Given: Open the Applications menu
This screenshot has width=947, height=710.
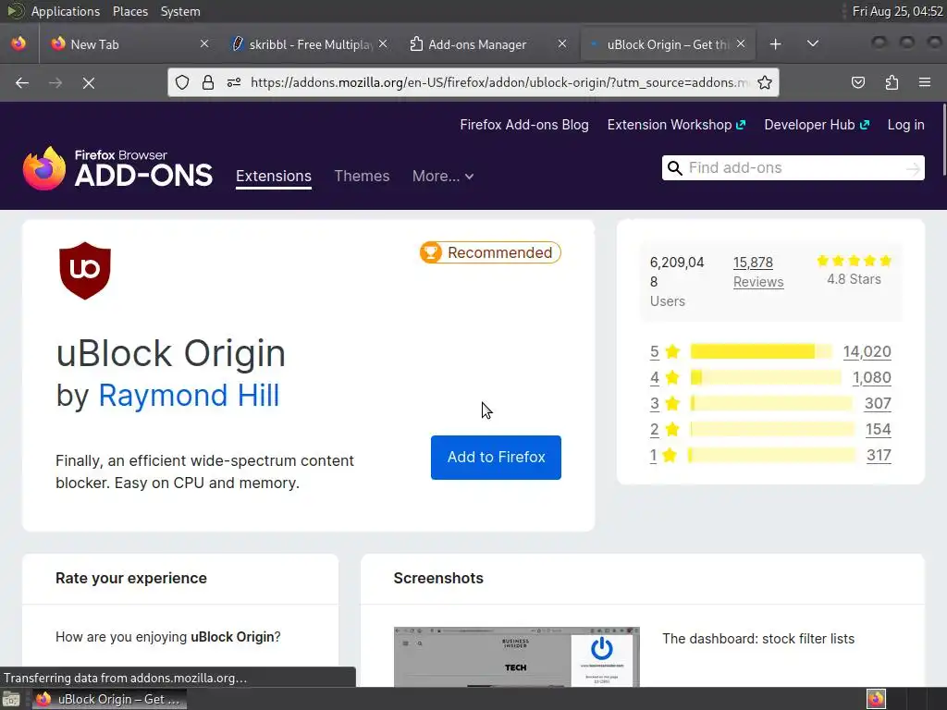Looking at the screenshot, I should [66, 11].
